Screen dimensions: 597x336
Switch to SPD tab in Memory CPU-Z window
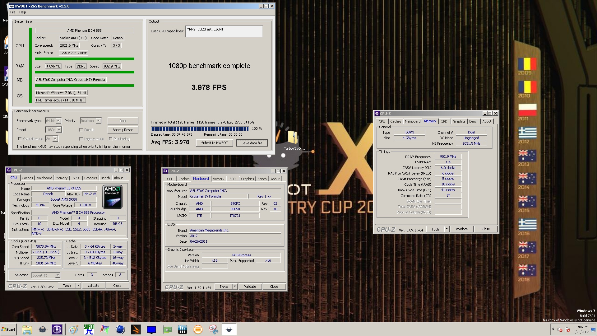[x=444, y=121]
